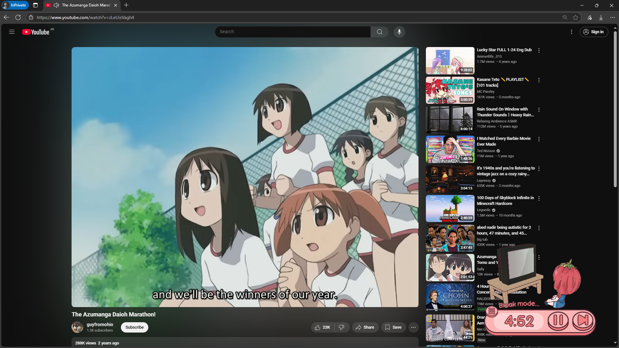Image resolution: width=619 pixels, height=348 pixels.
Task: Click the Sign in button
Action: [594, 32]
